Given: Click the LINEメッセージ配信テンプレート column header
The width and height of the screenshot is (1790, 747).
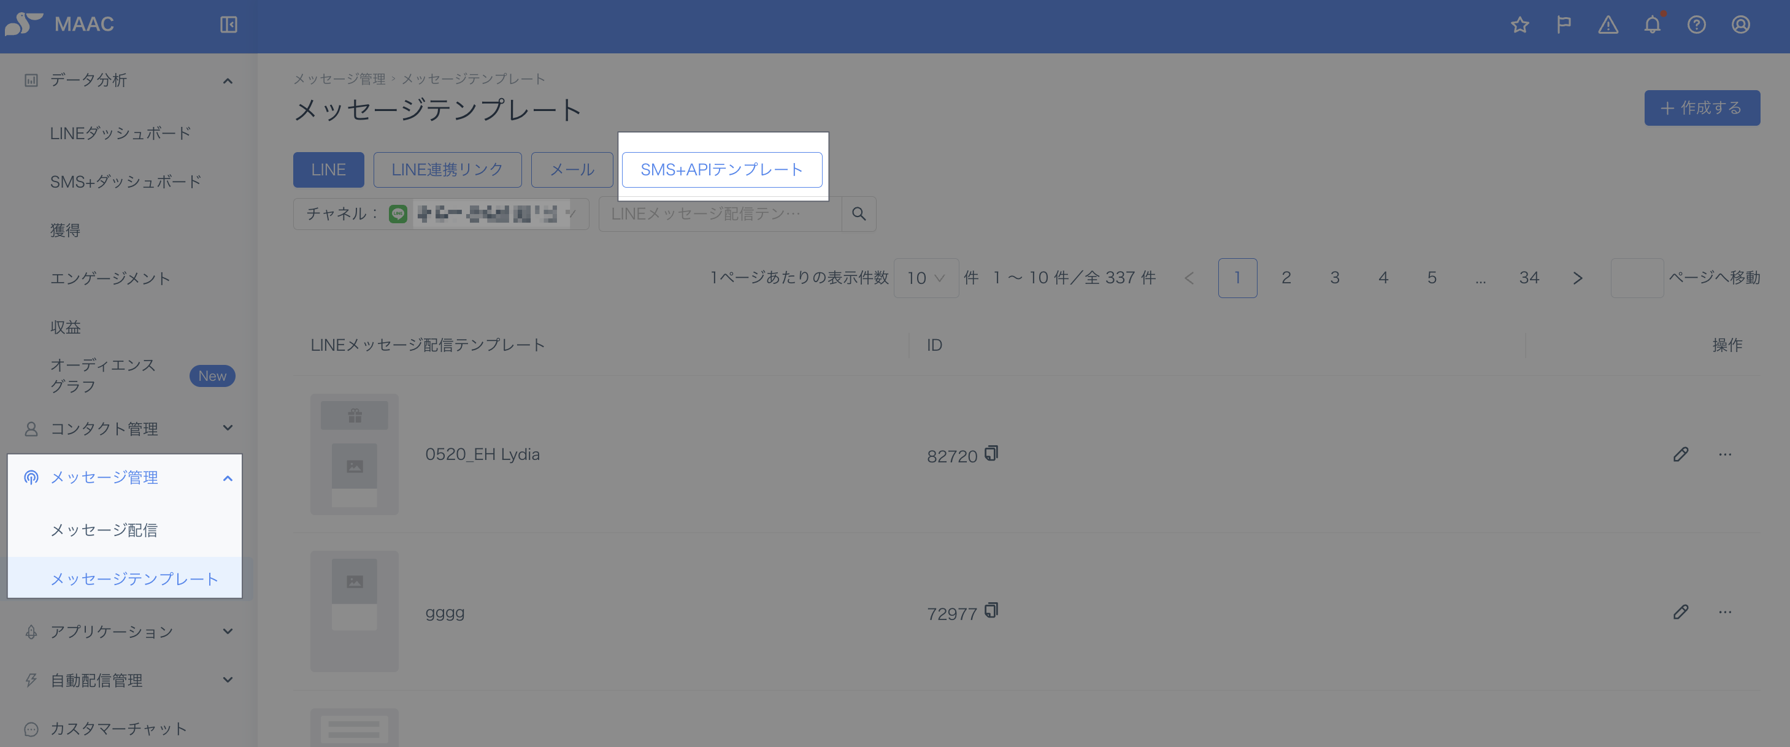Looking at the screenshot, I should tap(428, 345).
